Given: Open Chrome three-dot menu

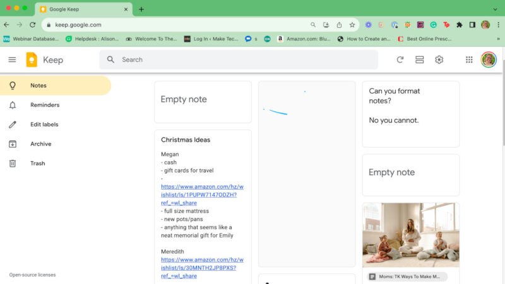Looking at the screenshot, I should (498, 25).
